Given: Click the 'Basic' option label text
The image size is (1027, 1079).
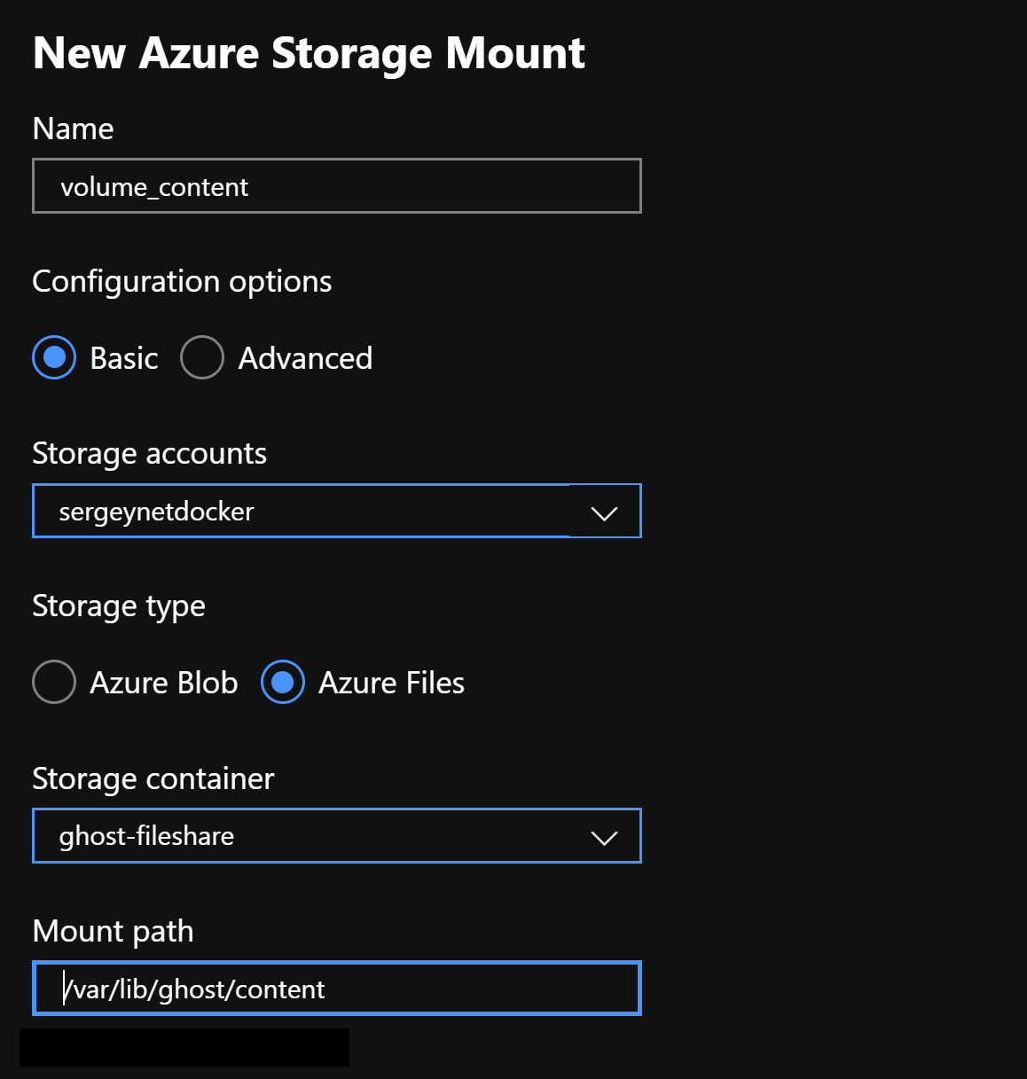Looking at the screenshot, I should (124, 358).
